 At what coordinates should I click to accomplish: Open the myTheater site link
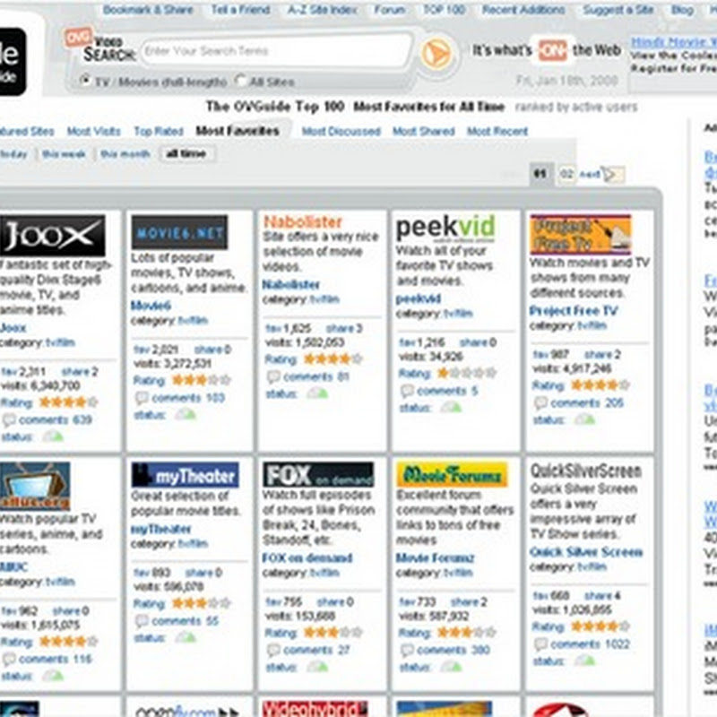(160, 530)
